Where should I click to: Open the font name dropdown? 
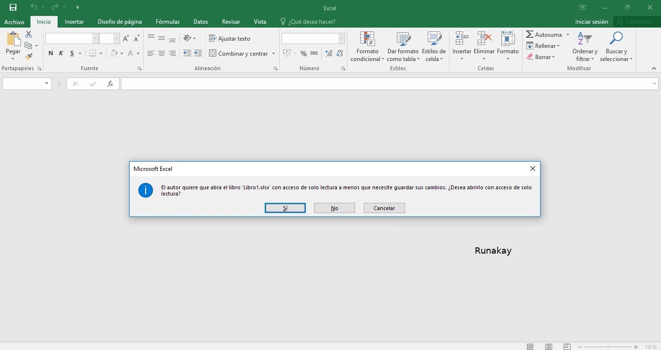[96, 39]
